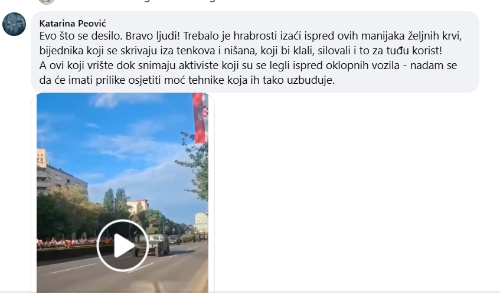Image resolution: width=500 pixels, height=301 pixels.
Task: Play the embedded parade video
Action: pos(123,245)
